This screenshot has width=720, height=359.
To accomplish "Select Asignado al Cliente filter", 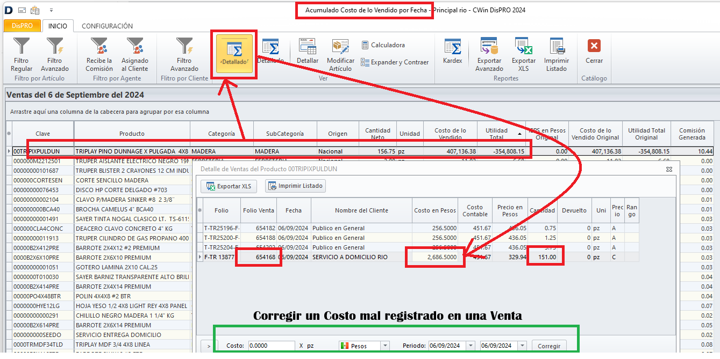I will [135, 56].
